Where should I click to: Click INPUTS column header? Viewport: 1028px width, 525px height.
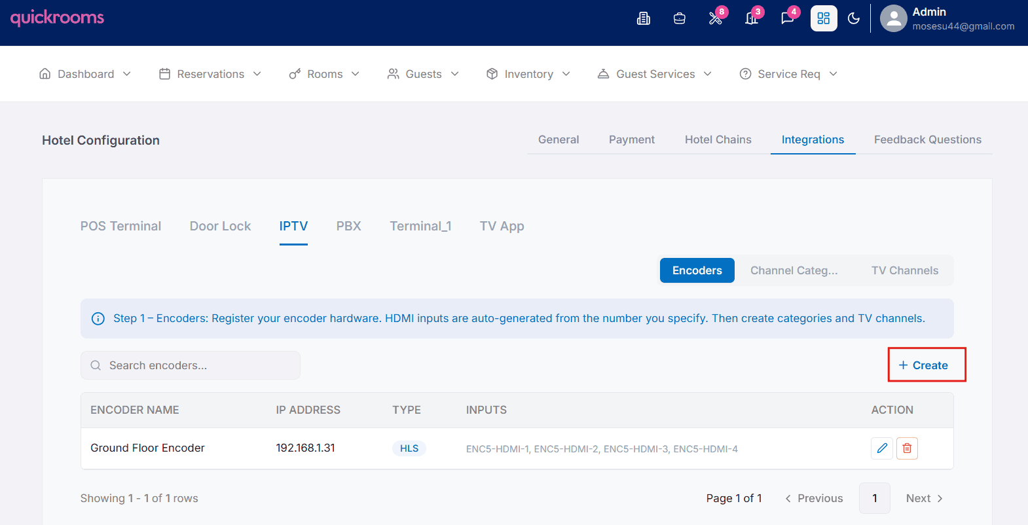click(x=486, y=410)
